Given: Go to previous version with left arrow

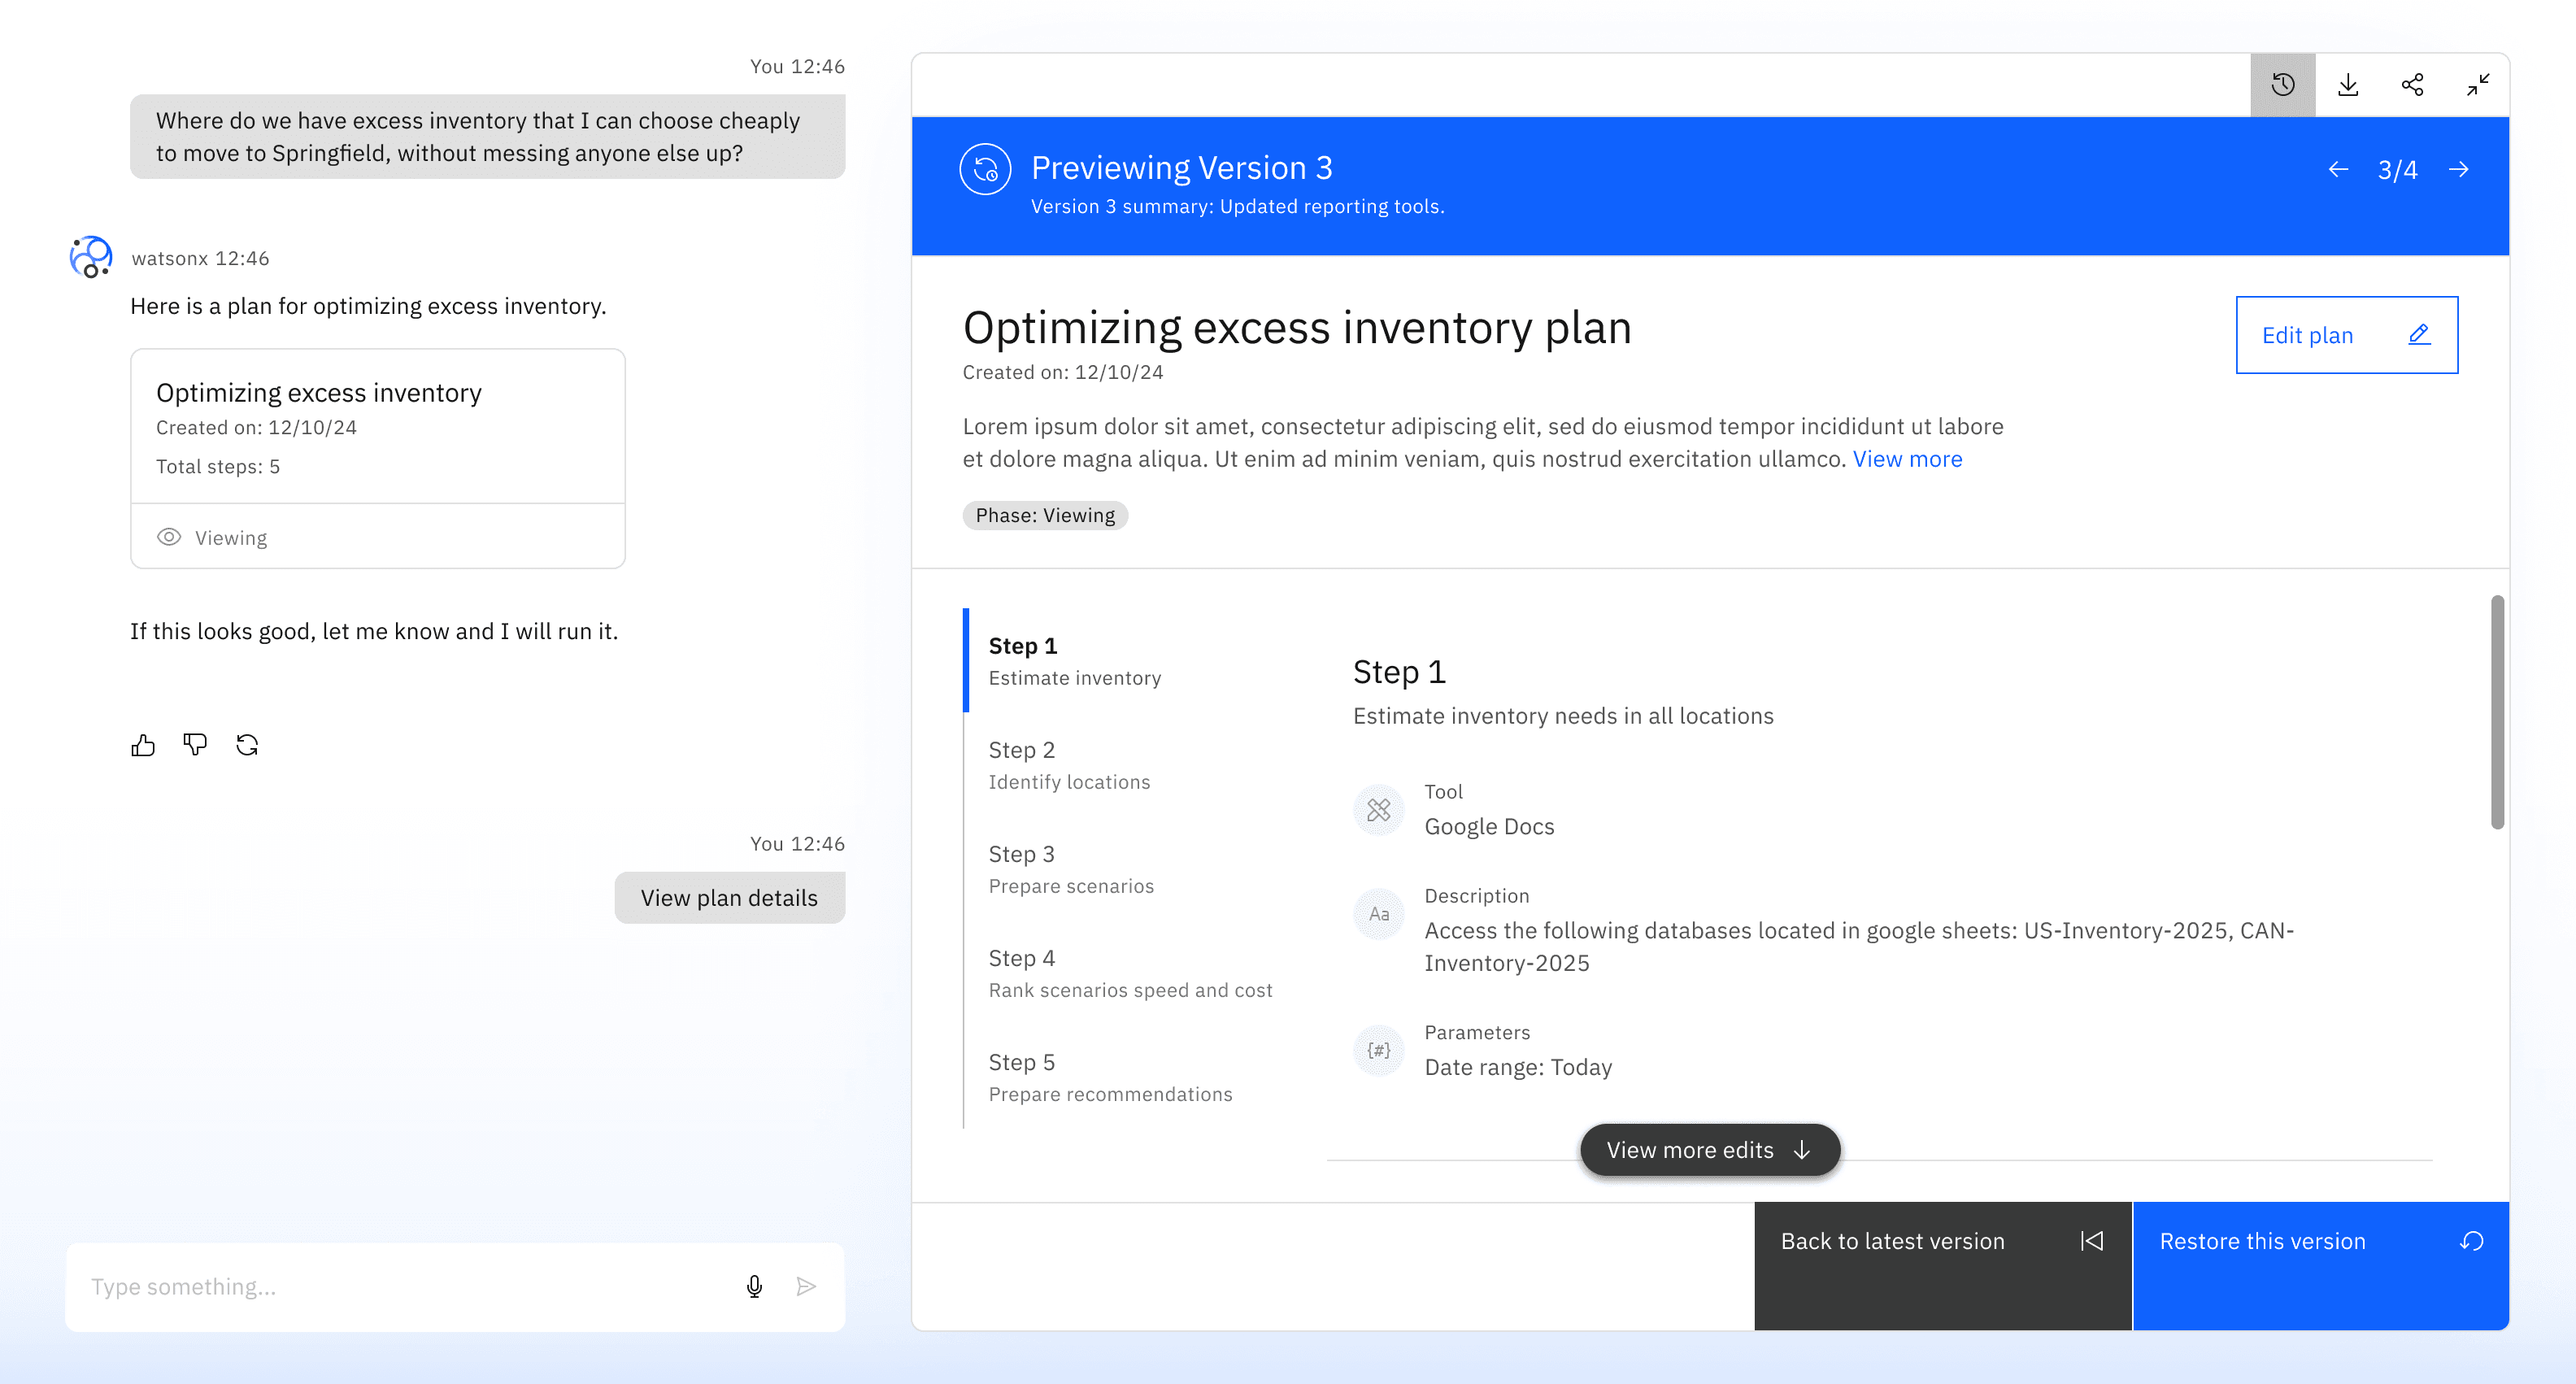Looking at the screenshot, I should point(2338,170).
